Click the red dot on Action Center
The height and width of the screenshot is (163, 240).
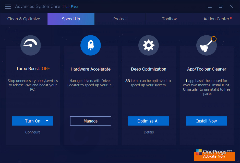pyautogui.click(x=231, y=18)
